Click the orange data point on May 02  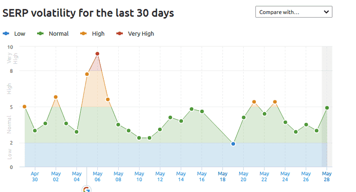(56, 97)
